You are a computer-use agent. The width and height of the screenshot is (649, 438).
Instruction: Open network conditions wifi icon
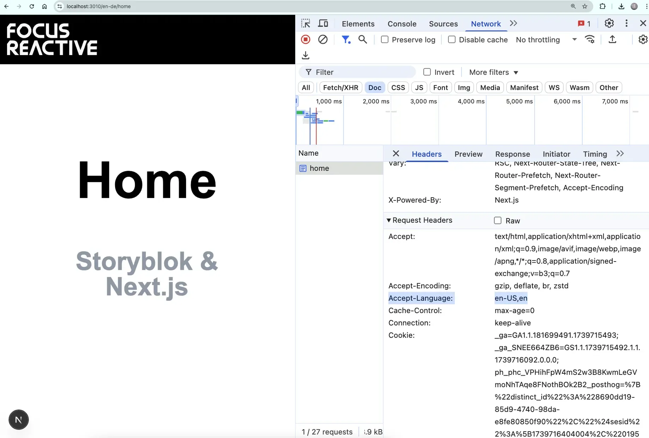click(x=590, y=40)
